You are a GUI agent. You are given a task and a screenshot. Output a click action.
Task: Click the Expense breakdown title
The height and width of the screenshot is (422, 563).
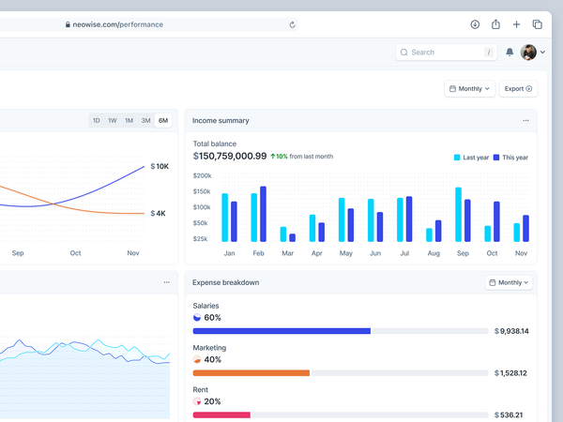pos(225,282)
